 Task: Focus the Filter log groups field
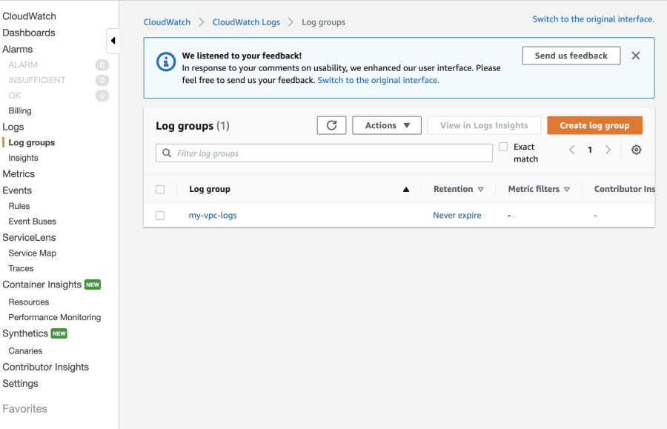324,153
